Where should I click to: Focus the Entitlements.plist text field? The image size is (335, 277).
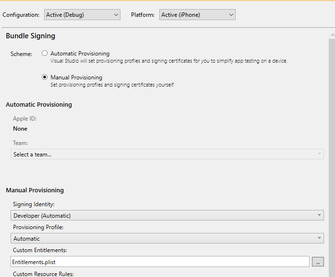(160, 262)
